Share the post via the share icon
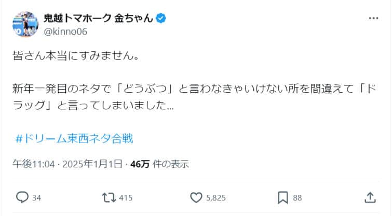Screen dimensions: 392x216 [x=369, y=197]
